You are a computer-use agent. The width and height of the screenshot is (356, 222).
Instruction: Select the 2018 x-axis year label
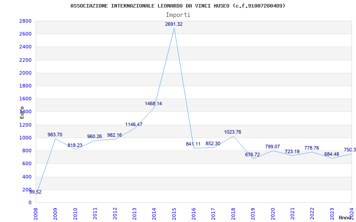[x=233, y=214]
